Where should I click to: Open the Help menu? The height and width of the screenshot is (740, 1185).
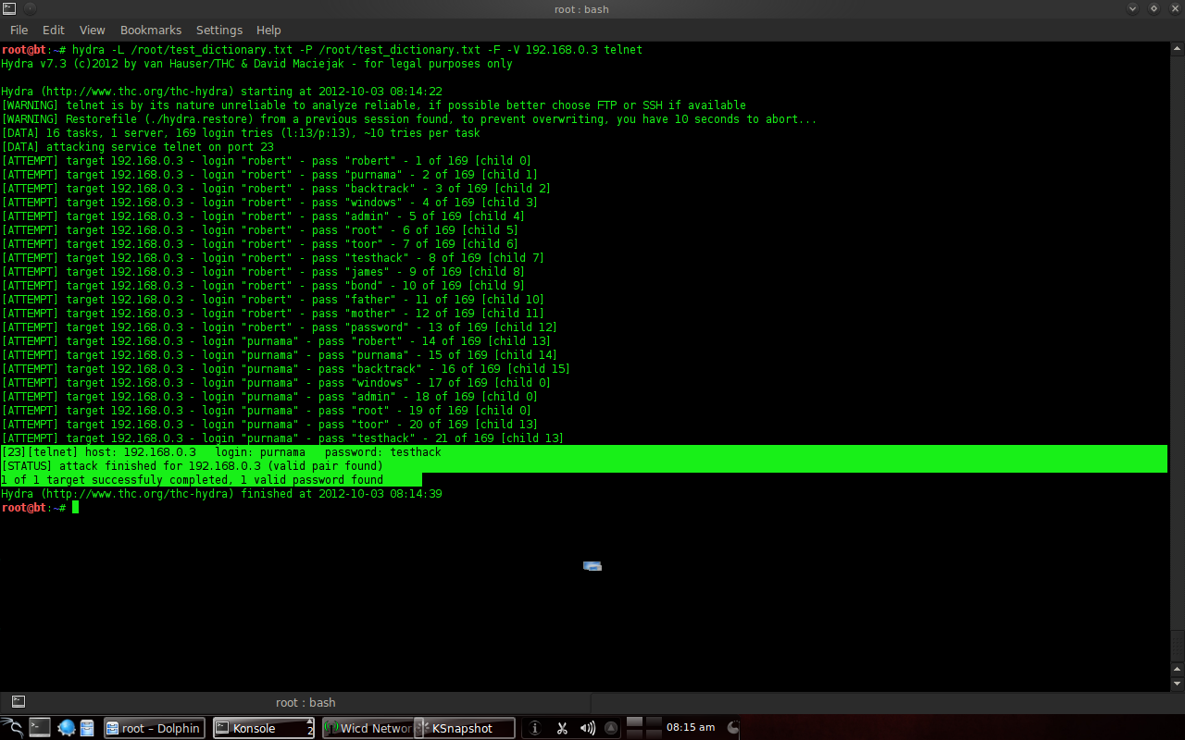pos(268,30)
